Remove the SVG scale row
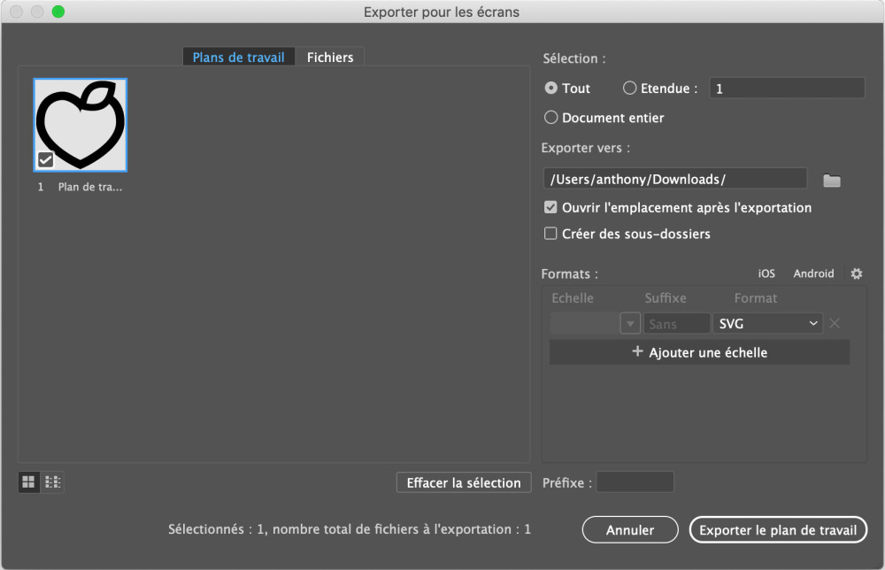The image size is (885, 570). point(835,323)
